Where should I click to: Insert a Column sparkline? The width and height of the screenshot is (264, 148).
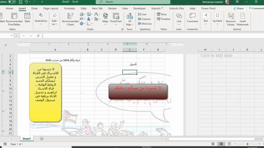point(144,19)
